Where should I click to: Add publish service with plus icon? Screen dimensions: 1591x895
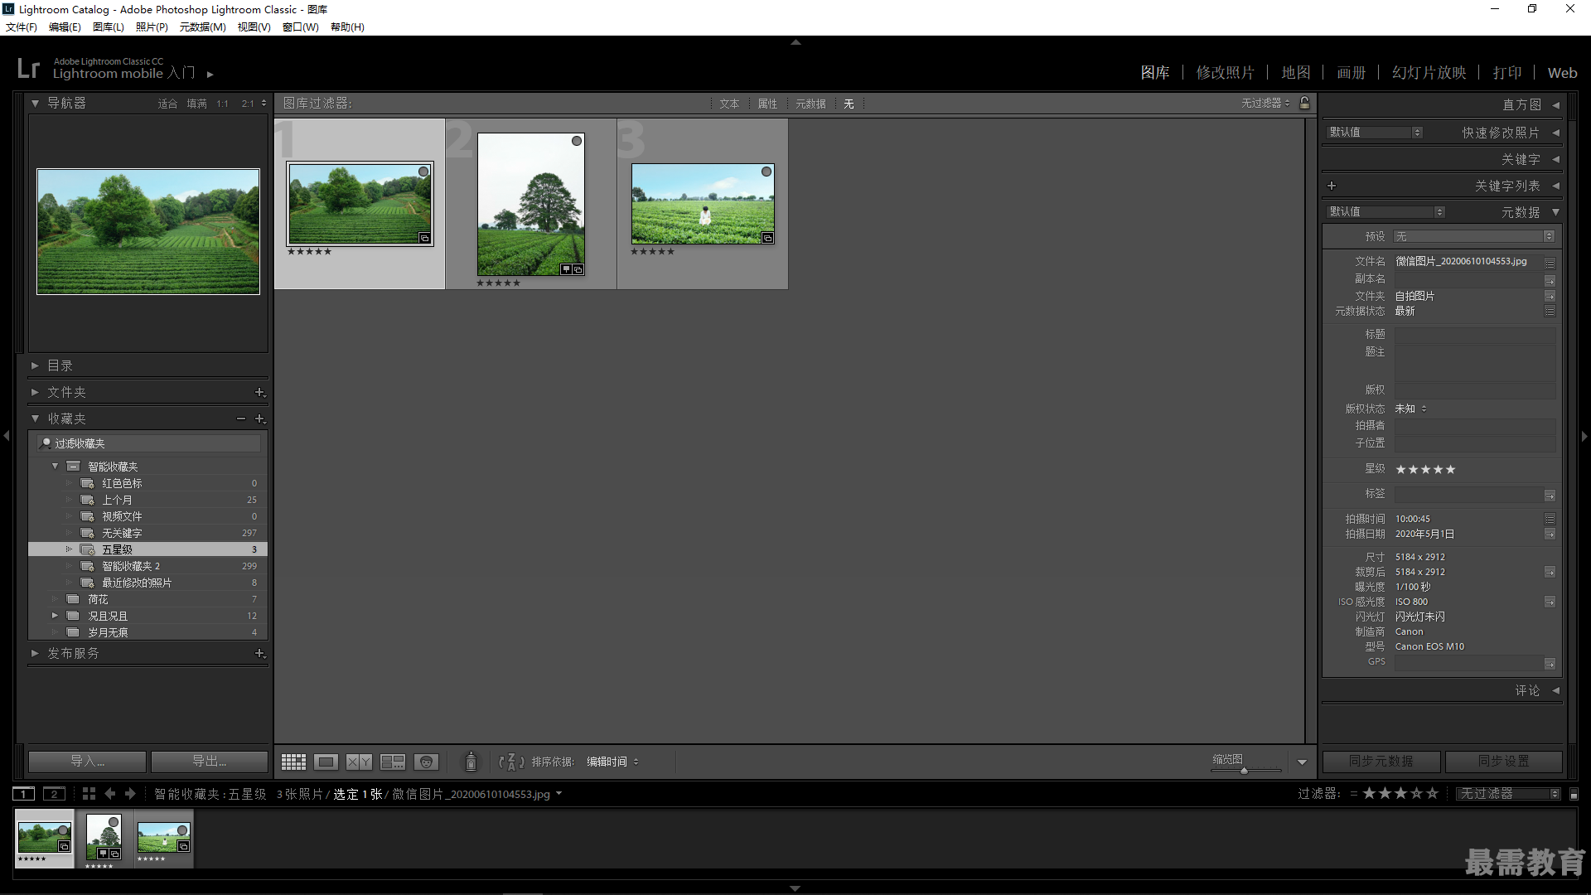[259, 653]
